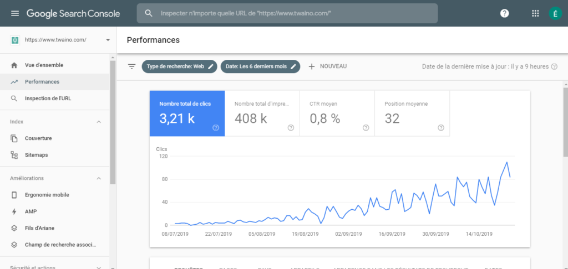
Task: Edit the search type filter pencil
Action: (210, 66)
